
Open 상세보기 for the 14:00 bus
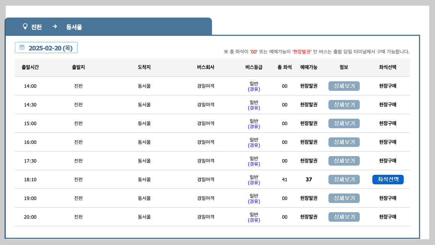(343, 86)
